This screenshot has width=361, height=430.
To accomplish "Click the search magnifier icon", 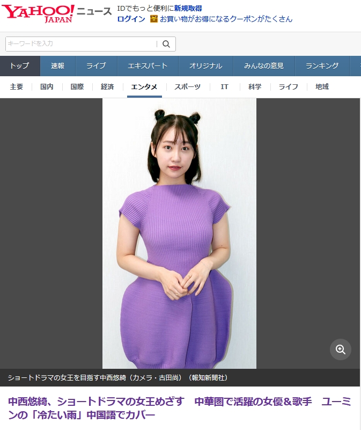I will [166, 44].
